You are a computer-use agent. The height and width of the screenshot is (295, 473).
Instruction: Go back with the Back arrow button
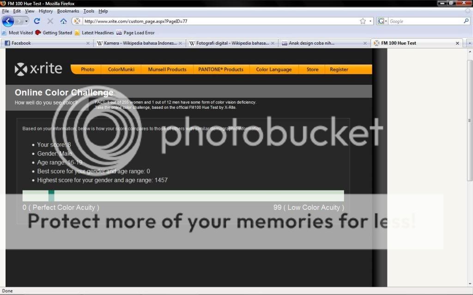(x=8, y=21)
